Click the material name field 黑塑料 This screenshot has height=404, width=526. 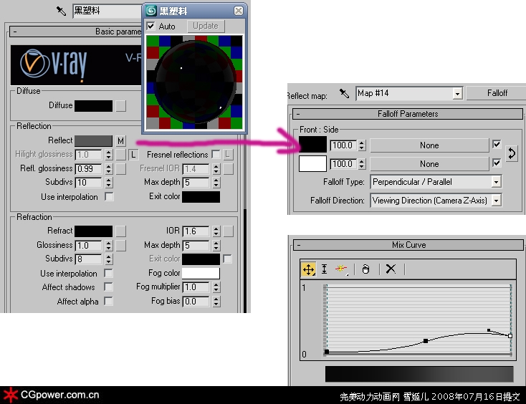(x=107, y=11)
